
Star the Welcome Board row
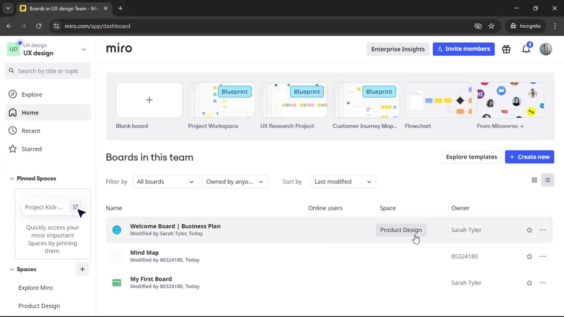[529, 230]
